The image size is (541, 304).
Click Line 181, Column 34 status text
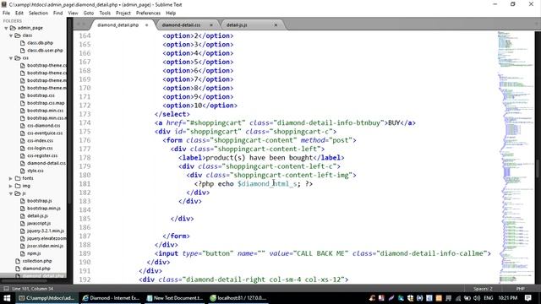point(32,289)
